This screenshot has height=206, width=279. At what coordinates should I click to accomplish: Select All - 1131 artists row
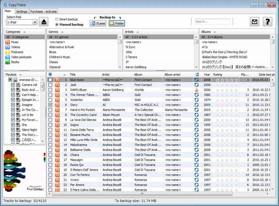[x=159, y=37]
